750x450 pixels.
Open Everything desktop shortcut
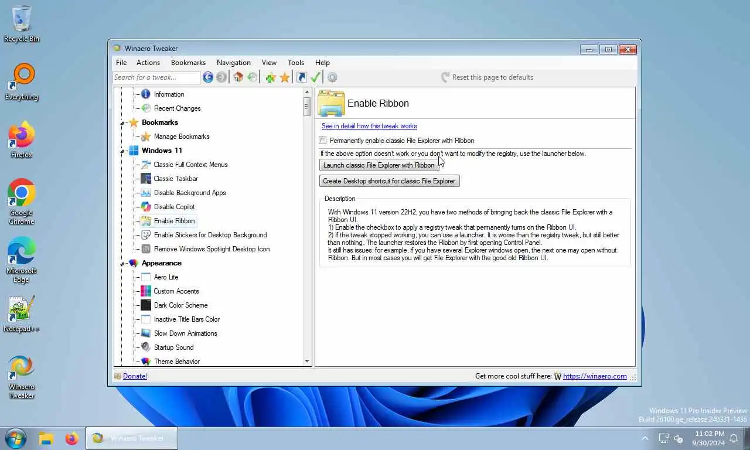pos(22,82)
